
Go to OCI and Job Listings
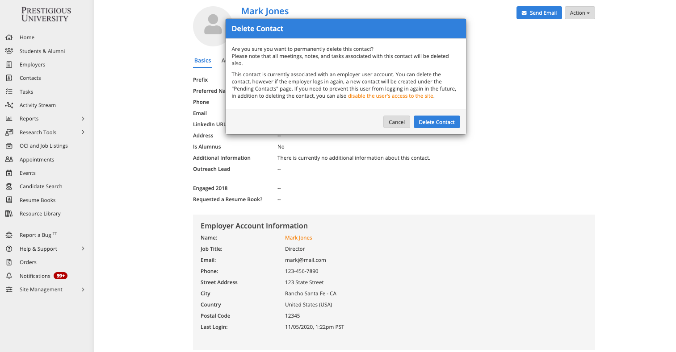[x=43, y=146]
